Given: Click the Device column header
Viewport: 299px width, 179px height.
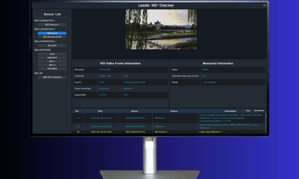Looking at the screenshot, I should (134, 111).
